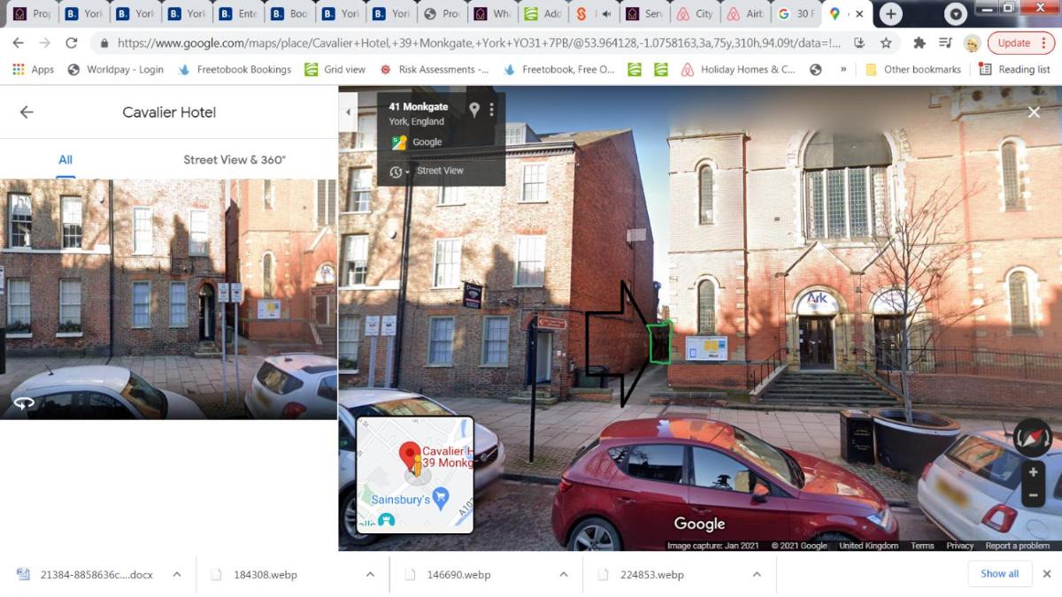Viewport: 1062px width, 597px height.
Task: Click the location pin icon beside 41 Monkgate
Action: [474, 110]
